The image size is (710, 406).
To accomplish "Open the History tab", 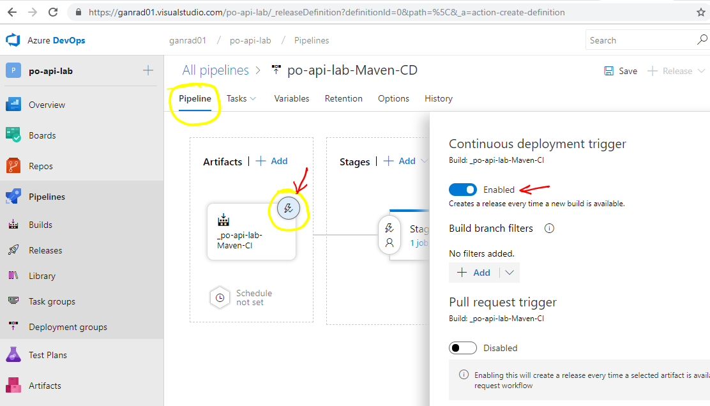I will click(438, 98).
